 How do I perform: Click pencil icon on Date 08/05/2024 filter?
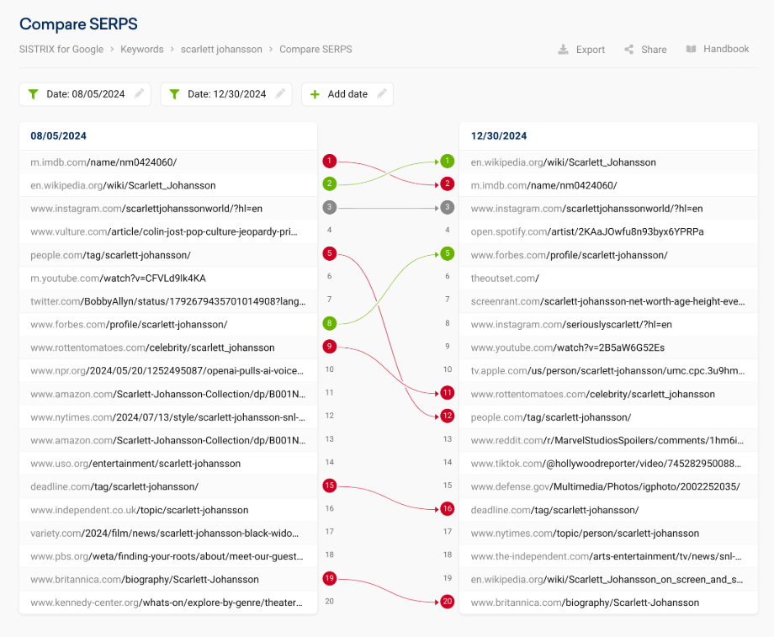point(140,94)
